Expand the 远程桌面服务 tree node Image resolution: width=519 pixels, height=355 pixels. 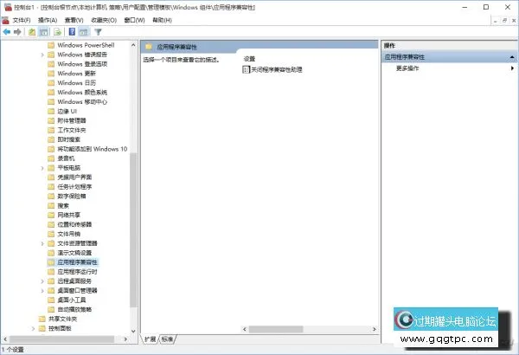point(42,281)
